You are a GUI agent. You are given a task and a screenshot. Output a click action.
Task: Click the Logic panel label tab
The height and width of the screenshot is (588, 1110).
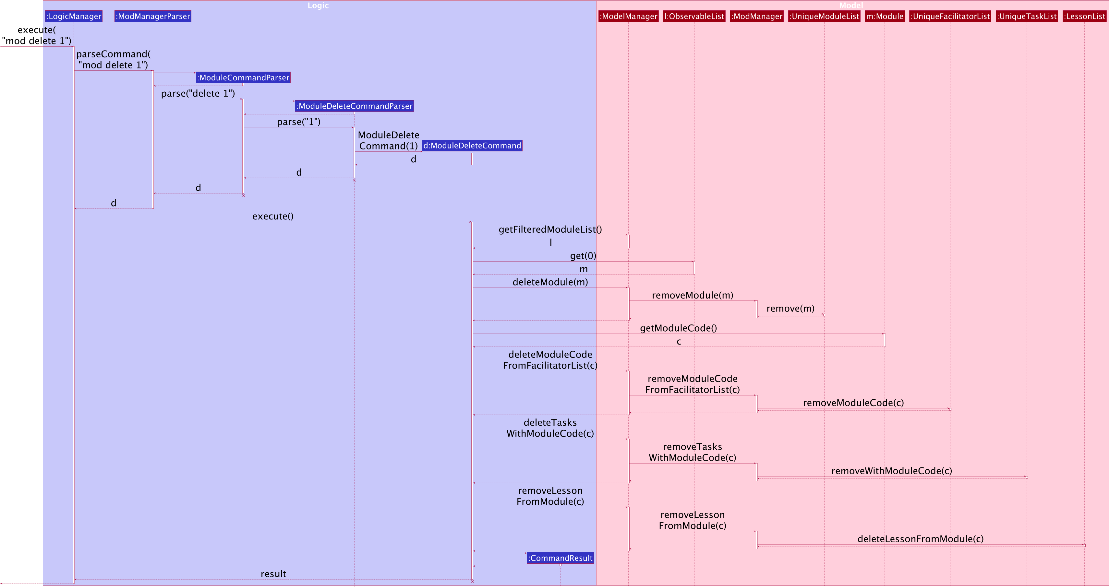click(x=318, y=5)
